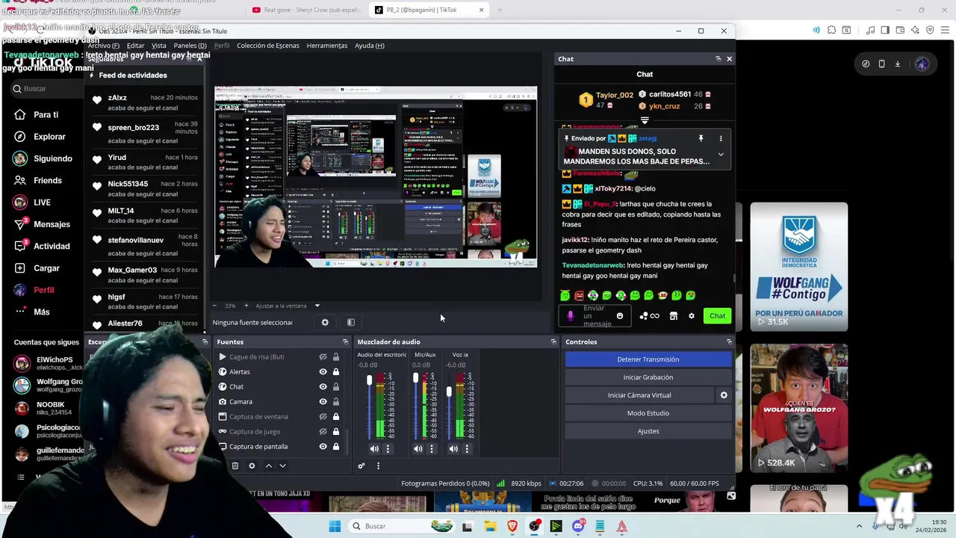Switch to Modo Estudio
The height and width of the screenshot is (538, 956).
[x=648, y=413]
